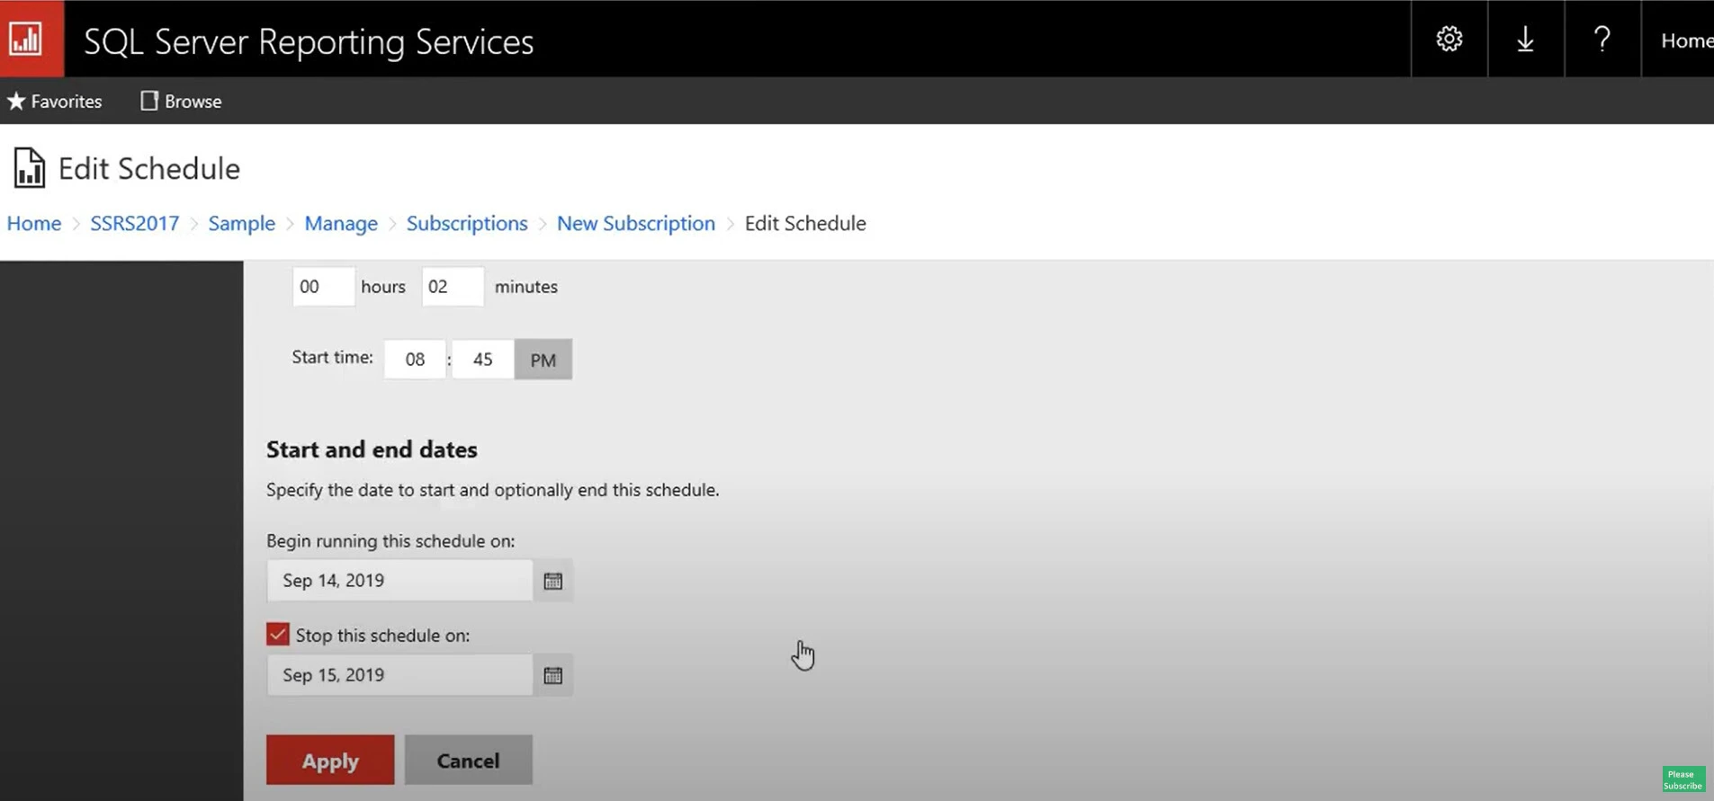
Task: Click the download arrow icon
Action: click(x=1525, y=39)
